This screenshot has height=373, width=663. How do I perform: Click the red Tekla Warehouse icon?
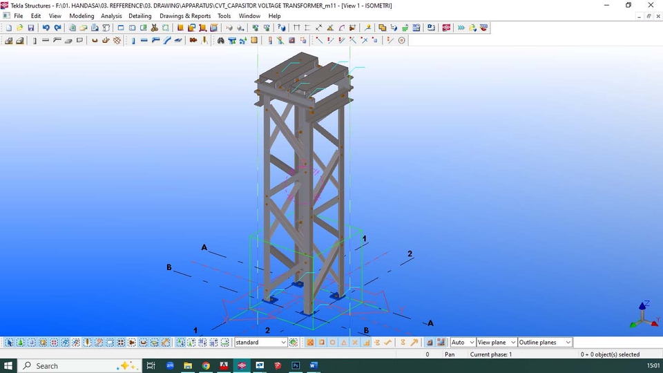pyautogui.click(x=446, y=28)
